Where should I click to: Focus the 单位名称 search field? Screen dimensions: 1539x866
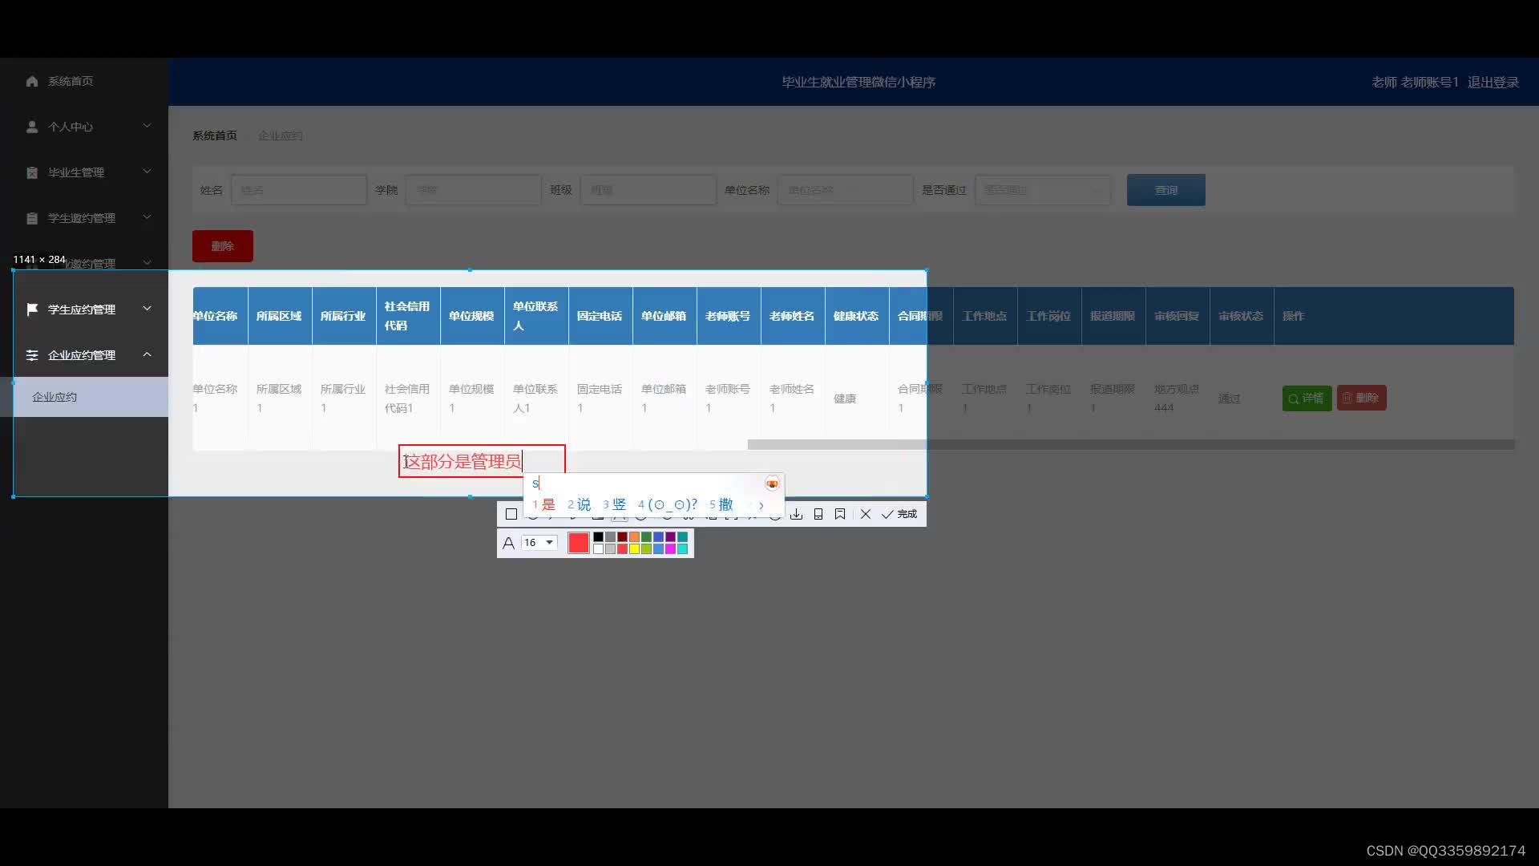click(x=845, y=190)
